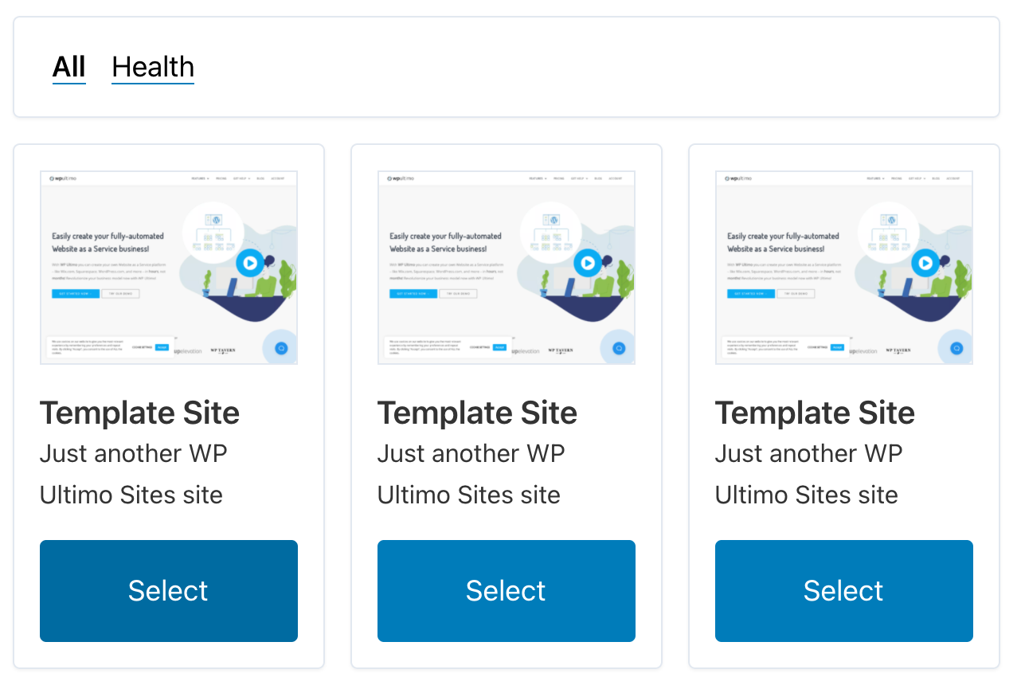This screenshot has width=1021, height=685.
Task: Open the Health category tab
Action: point(153,67)
